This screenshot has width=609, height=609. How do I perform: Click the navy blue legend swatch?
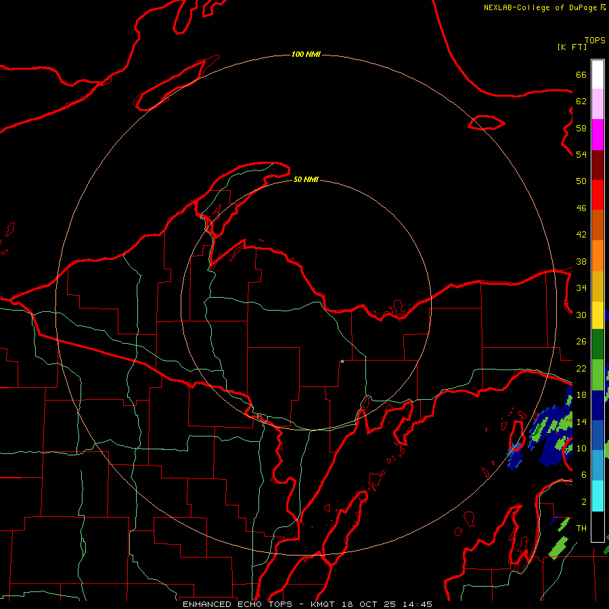597,405
